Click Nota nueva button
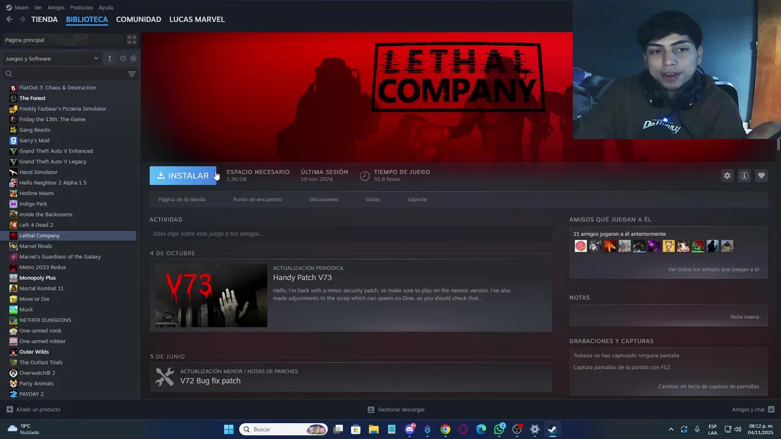This screenshot has width=781, height=439. [744, 317]
